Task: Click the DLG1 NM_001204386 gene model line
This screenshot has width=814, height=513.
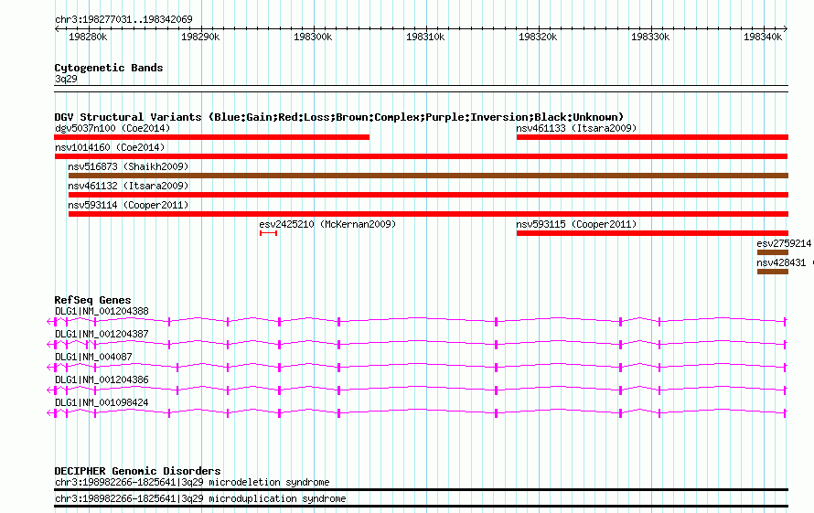Action: pos(417,390)
